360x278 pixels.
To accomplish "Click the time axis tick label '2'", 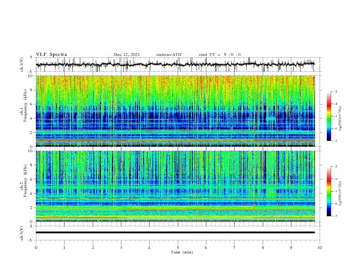I will [x=93, y=248].
